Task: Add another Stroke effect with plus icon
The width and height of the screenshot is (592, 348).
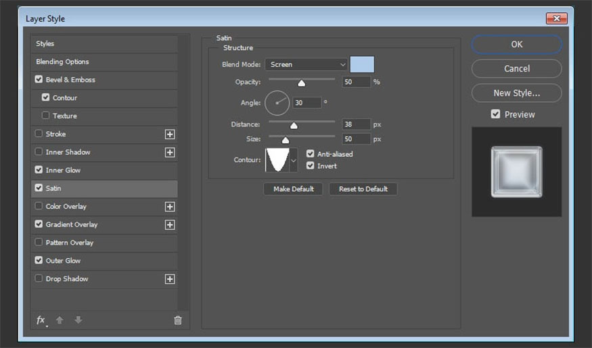Action: pos(170,134)
